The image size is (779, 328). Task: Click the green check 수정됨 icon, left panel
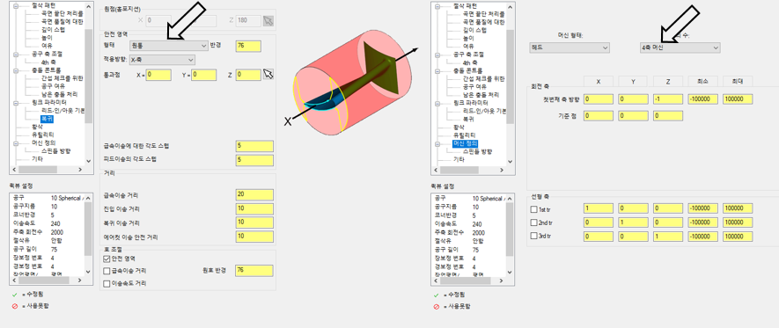coord(14,295)
